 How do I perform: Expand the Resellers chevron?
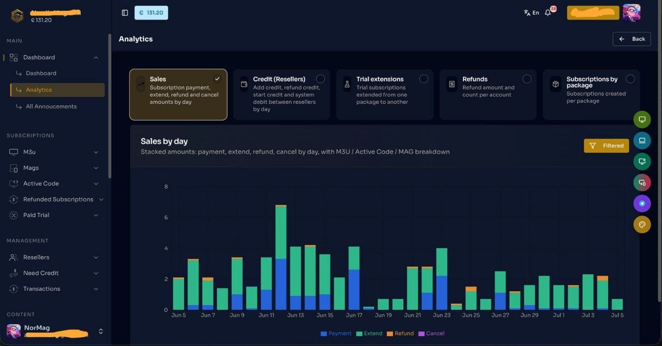coord(96,257)
